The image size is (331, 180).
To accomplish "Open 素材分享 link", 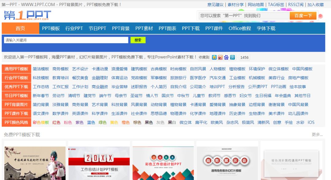I will (x=236, y=5).
